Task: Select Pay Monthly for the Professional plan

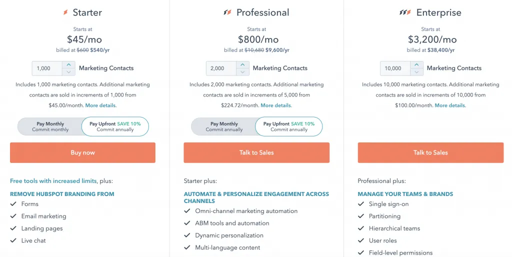Action: pos(224,126)
